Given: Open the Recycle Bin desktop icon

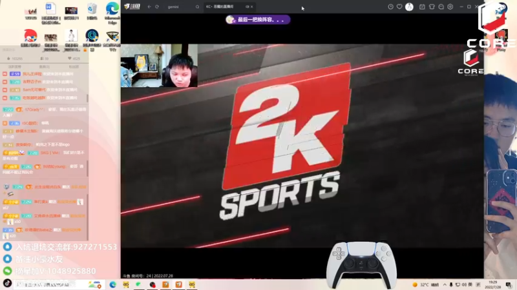Looking at the screenshot, I should click(92, 12).
